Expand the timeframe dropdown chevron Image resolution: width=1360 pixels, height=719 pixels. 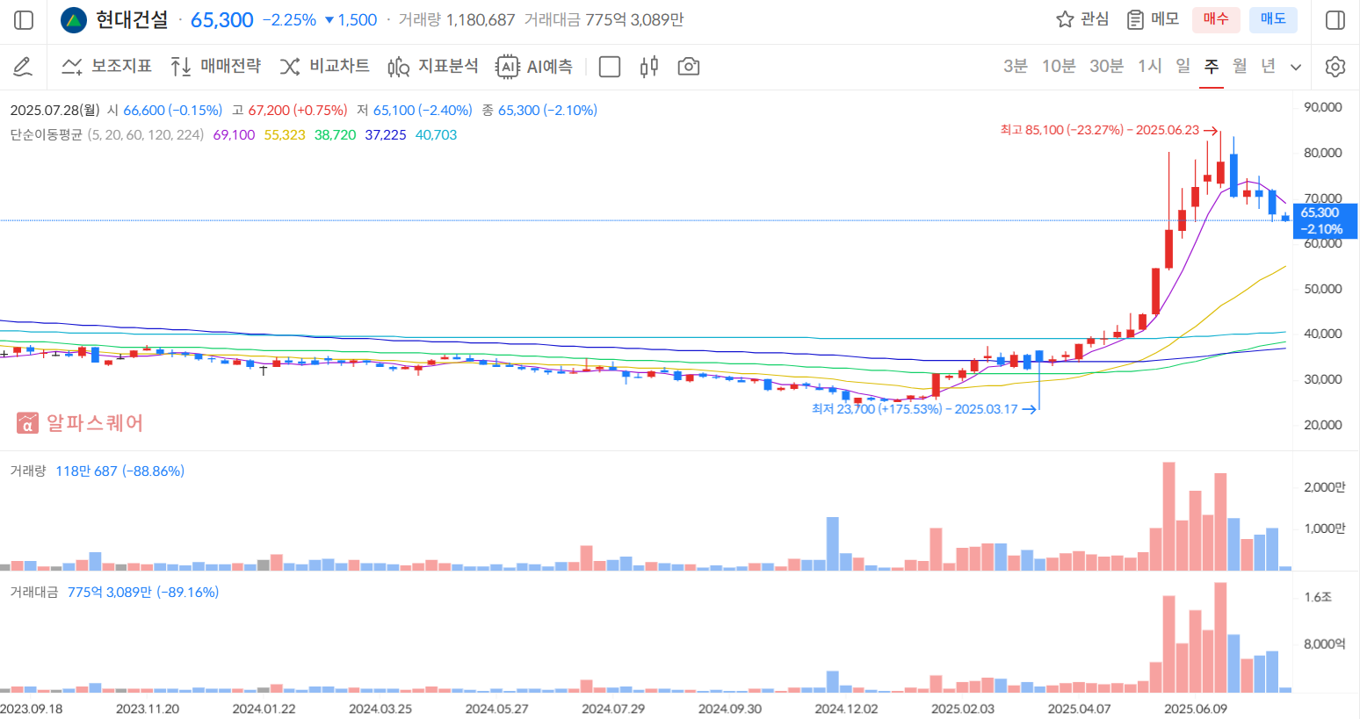(x=1296, y=68)
